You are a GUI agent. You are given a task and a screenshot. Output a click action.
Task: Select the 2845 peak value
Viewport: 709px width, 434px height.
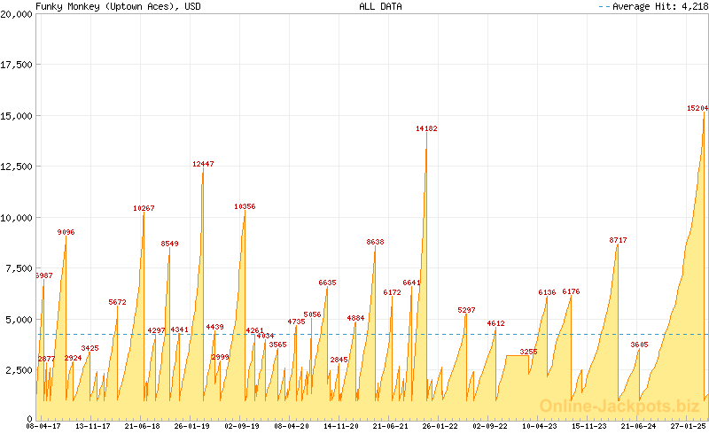339,360
